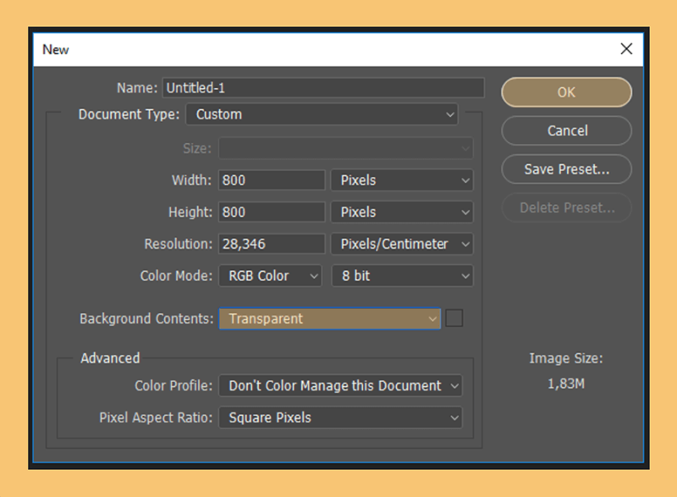Focus the Height value field
Viewport: 677px width, 497px height.
[x=272, y=212]
